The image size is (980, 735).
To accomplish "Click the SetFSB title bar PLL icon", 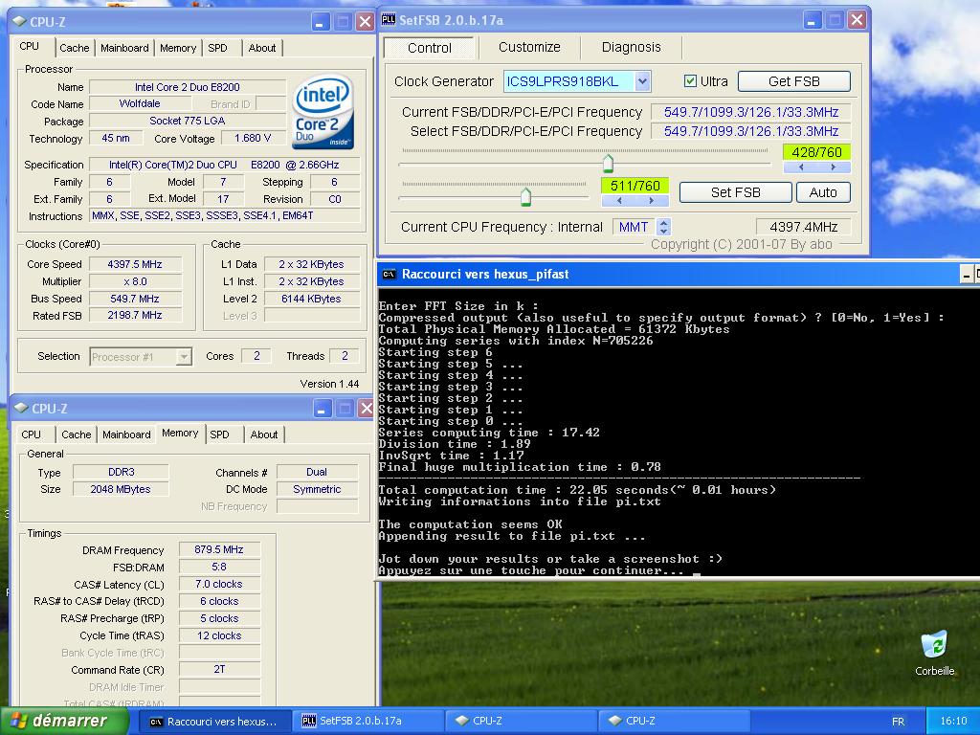I will pos(389,19).
